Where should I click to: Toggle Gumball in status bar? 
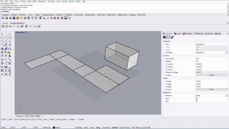114,128
